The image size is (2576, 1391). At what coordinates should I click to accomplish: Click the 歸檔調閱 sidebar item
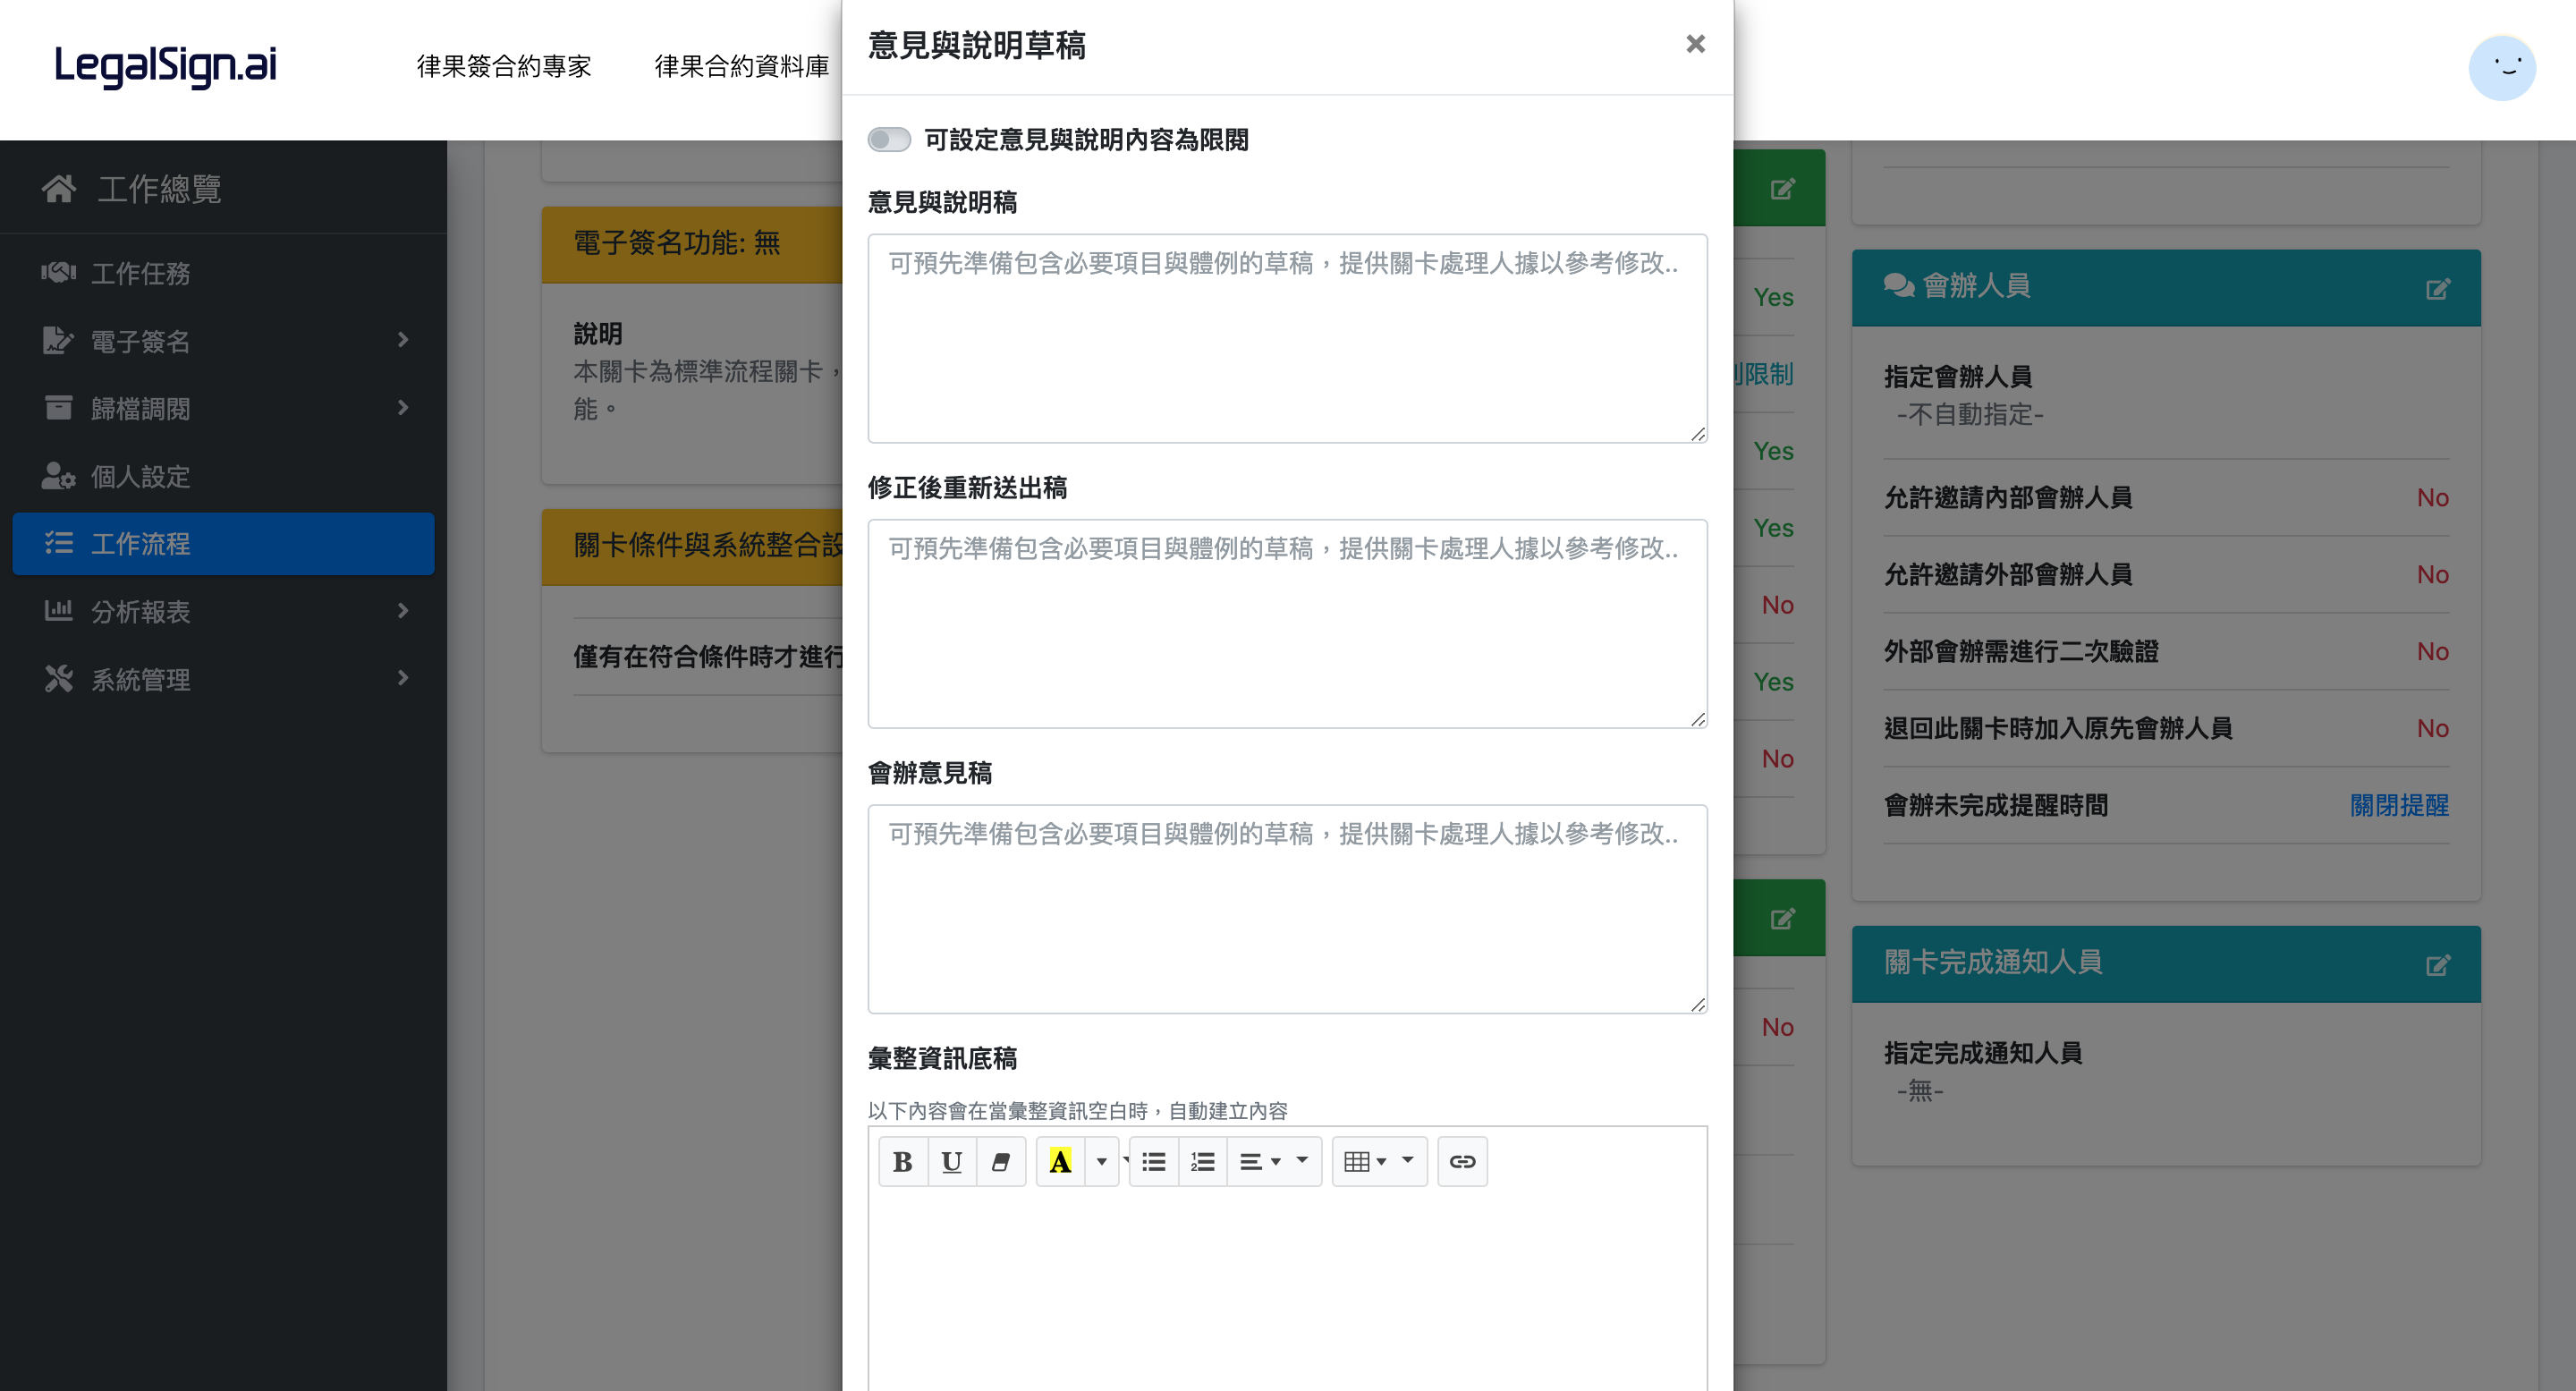(x=223, y=408)
